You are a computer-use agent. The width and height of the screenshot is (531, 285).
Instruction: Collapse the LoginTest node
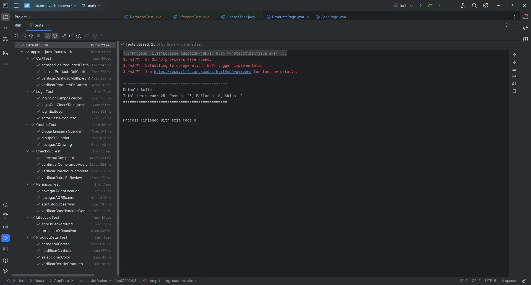click(27, 92)
